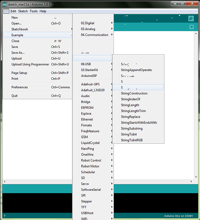Choose Quit from the File menu

(x=38, y=96)
